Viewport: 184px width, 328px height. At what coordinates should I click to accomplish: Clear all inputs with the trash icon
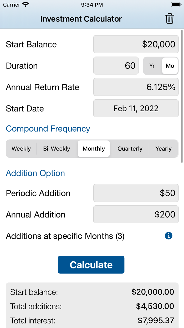(x=170, y=18)
